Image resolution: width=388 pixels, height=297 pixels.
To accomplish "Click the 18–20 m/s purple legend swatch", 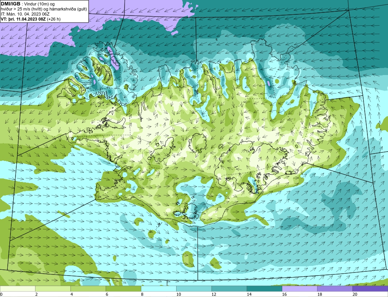I will 335,288.
